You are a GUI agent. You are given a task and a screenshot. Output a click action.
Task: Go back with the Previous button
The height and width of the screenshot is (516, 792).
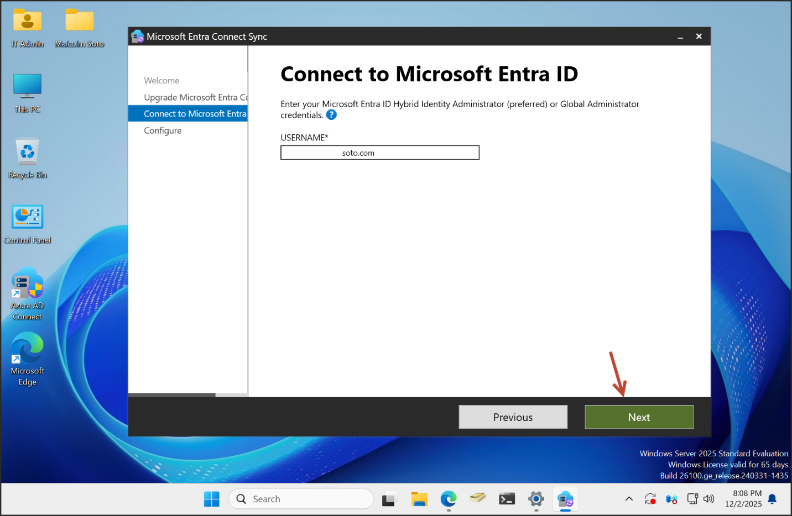(x=513, y=417)
